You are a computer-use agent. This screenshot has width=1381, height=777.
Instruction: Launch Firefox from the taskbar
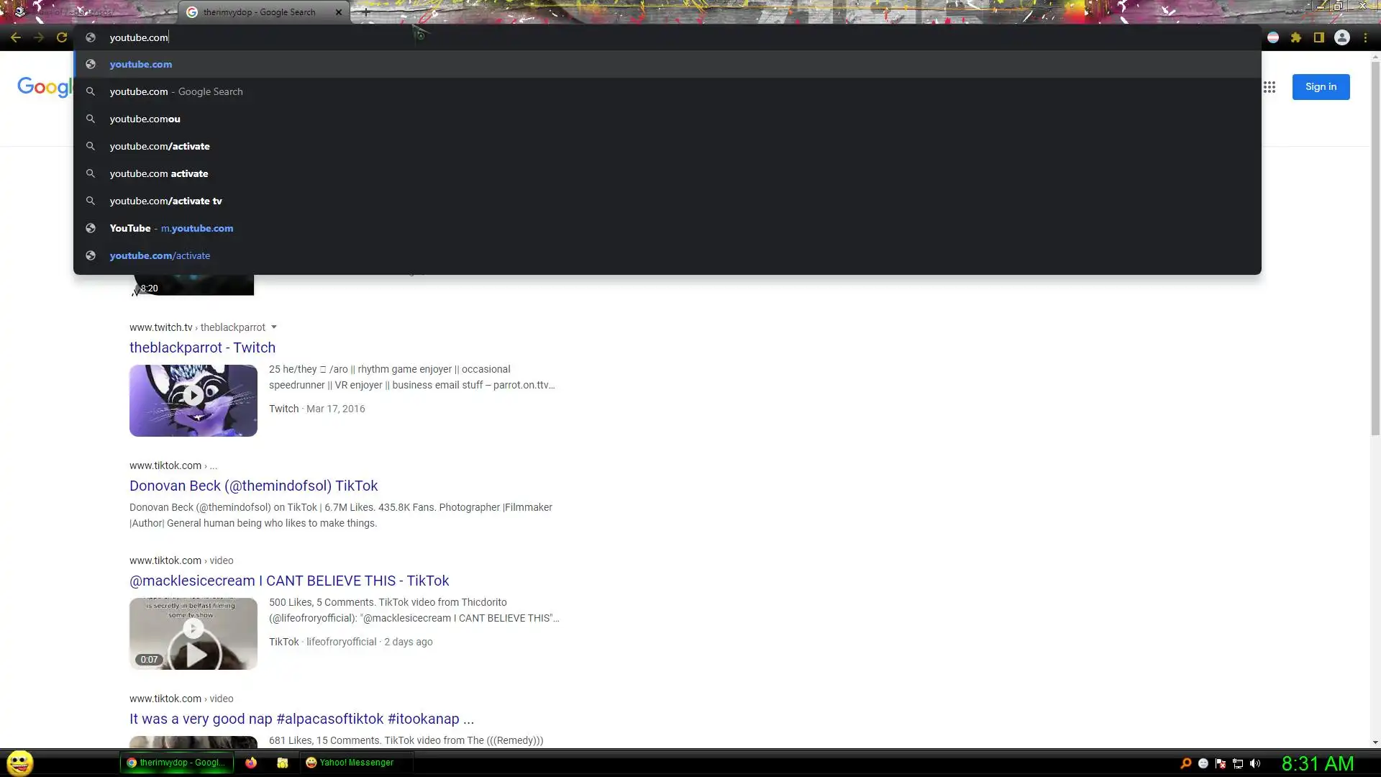coord(251,763)
